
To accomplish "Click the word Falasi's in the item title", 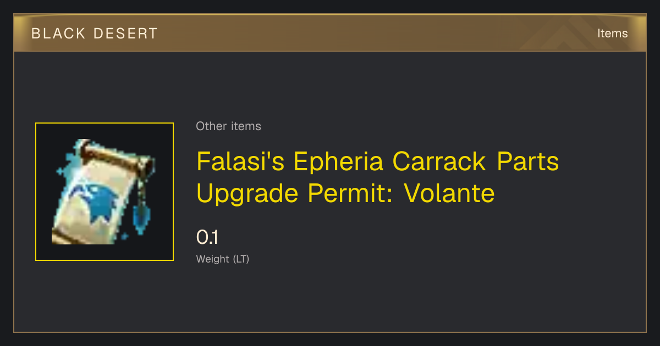I will coord(240,161).
